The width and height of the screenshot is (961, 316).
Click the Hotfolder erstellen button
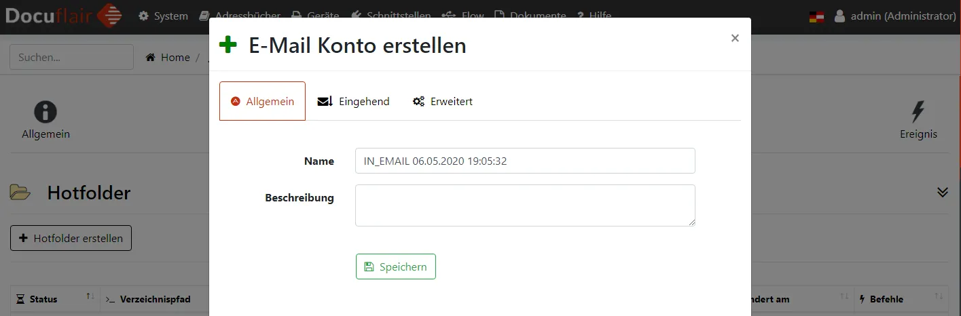click(71, 238)
